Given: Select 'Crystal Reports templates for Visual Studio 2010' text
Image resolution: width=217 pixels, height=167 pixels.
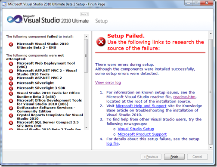Looking at the screenshot, I should pos(50,117).
